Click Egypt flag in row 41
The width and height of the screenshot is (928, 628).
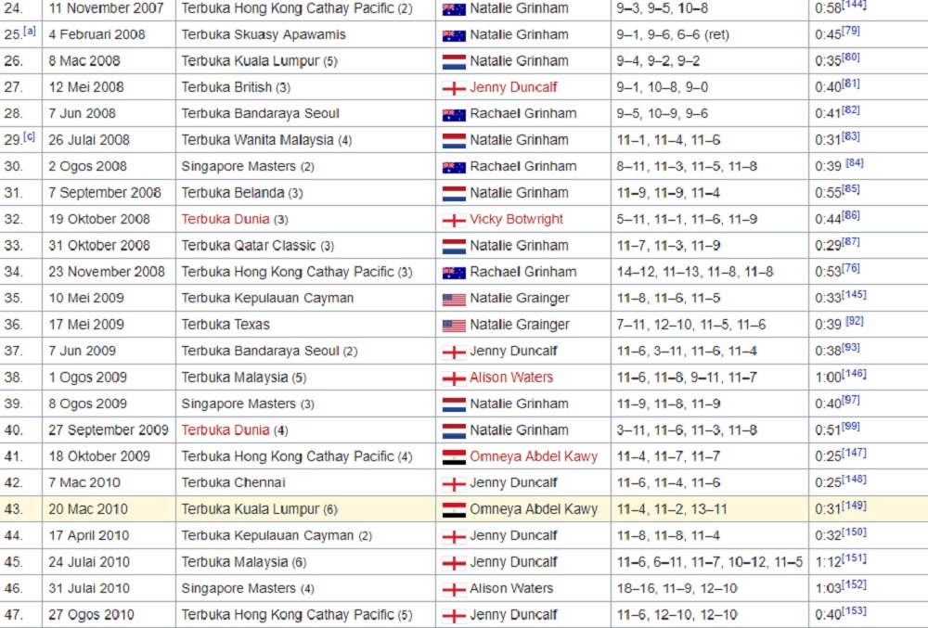454,457
